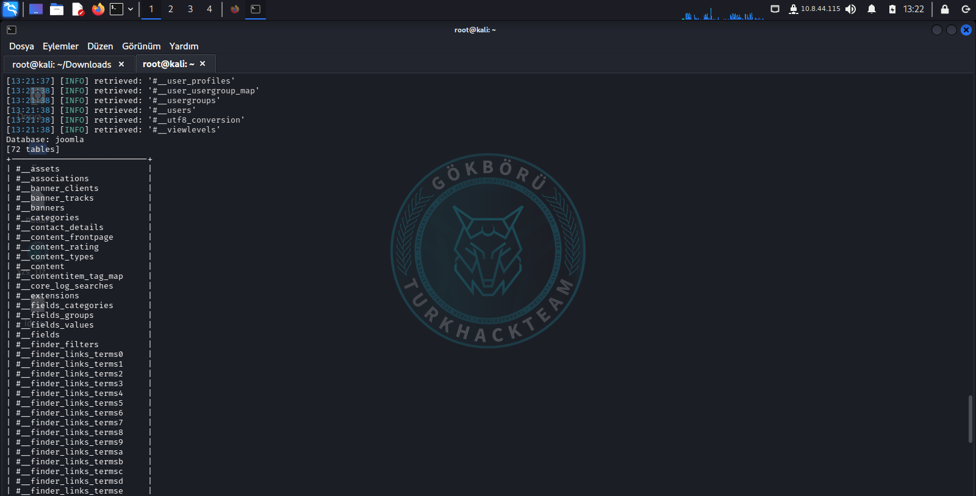Expand the terminal launcher dropdown arrow
The height and width of the screenshot is (496, 976).
[x=131, y=9]
